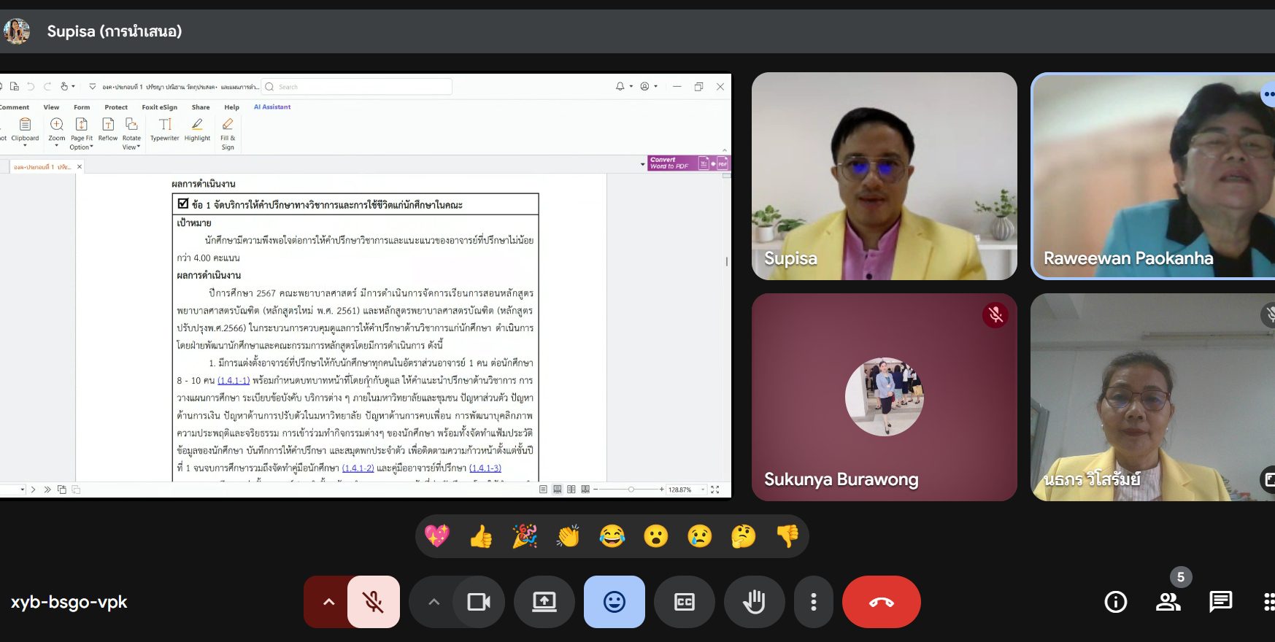
Task: Click the meeting code xyb-bsgo-vpk
Action: 69,602
